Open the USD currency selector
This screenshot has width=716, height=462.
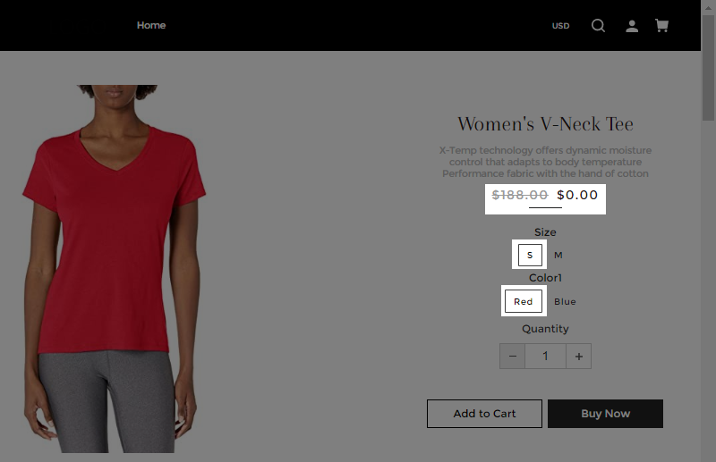[560, 26]
